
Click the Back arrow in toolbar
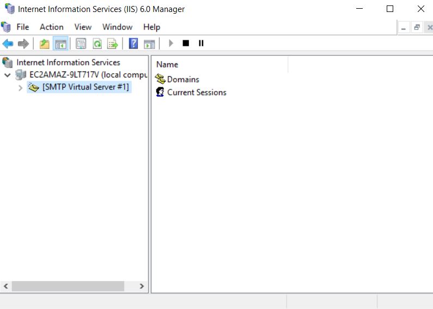pyautogui.click(x=8, y=44)
